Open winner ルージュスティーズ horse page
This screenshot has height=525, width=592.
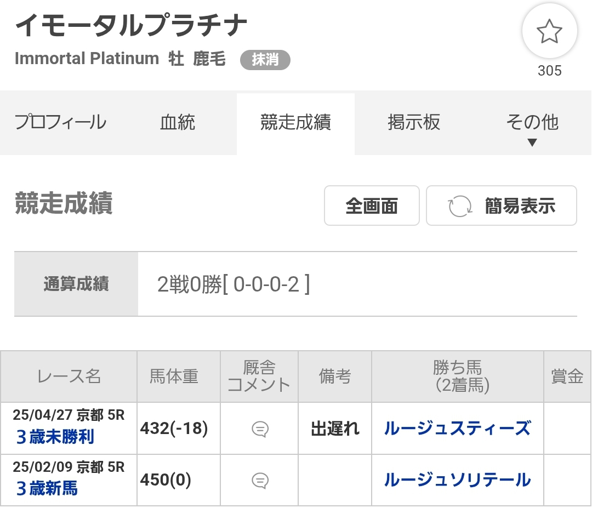point(458,429)
